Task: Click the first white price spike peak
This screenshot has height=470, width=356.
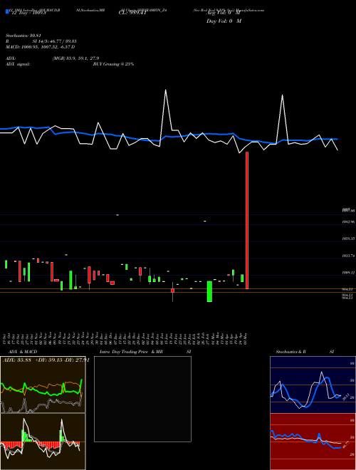Action: click(x=165, y=90)
